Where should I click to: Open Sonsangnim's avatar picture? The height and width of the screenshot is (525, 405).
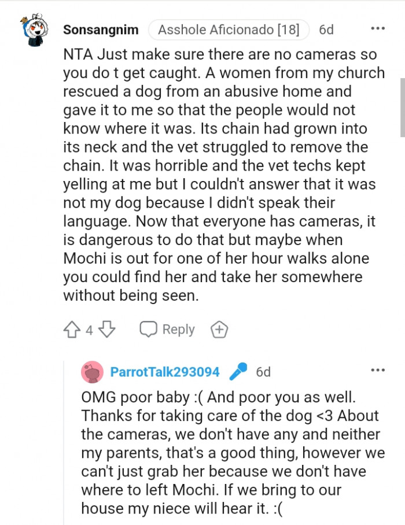[x=37, y=30]
